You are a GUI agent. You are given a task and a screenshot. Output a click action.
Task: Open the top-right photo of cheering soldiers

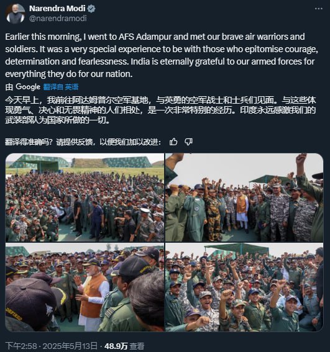pyautogui.click(x=244, y=197)
